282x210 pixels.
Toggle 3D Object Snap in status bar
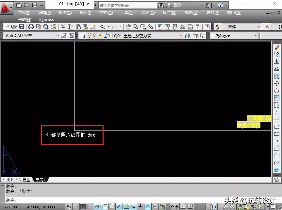coord(112,207)
